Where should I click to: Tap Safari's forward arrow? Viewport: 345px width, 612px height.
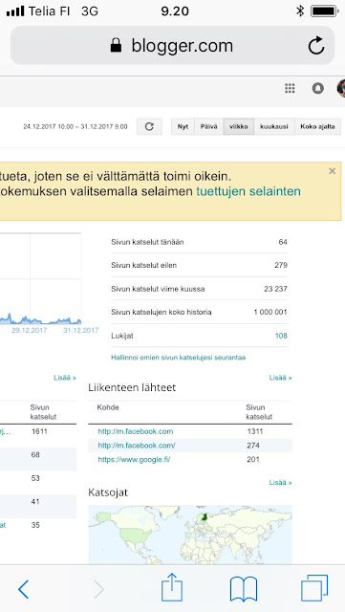coord(99,589)
